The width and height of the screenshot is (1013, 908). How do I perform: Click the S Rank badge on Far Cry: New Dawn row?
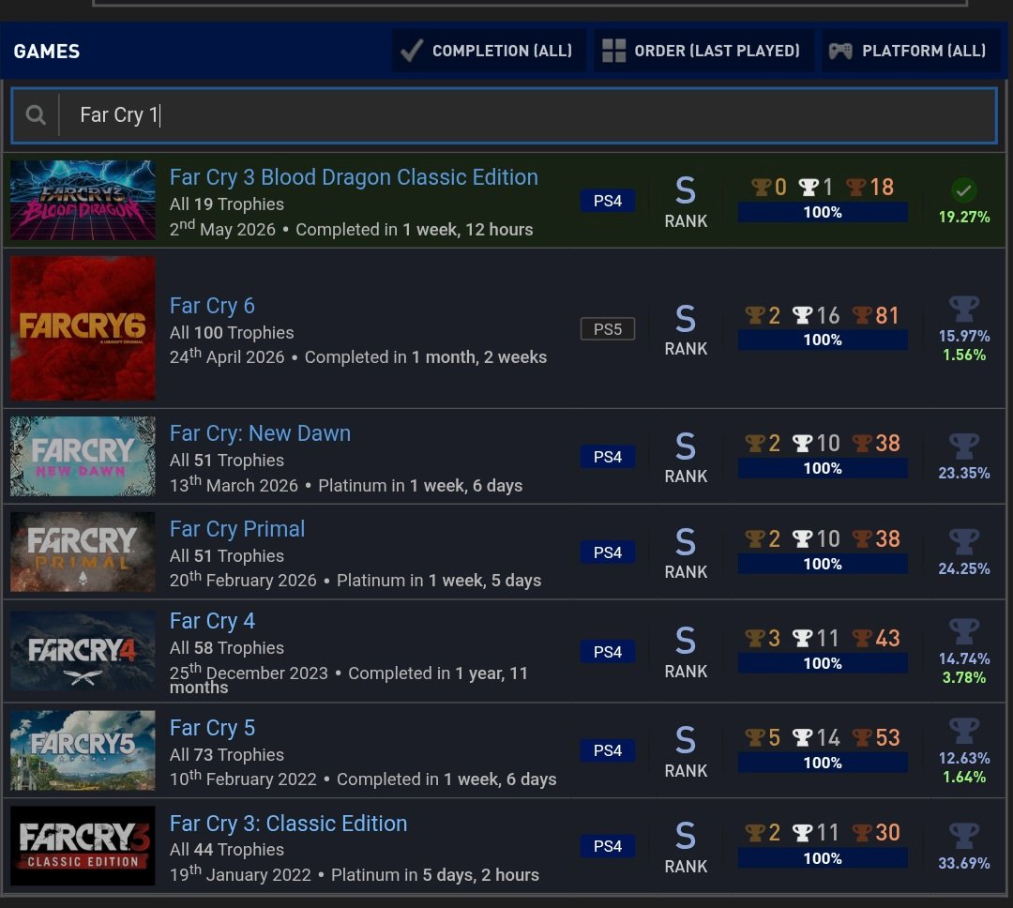pyautogui.click(x=686, y=457)
